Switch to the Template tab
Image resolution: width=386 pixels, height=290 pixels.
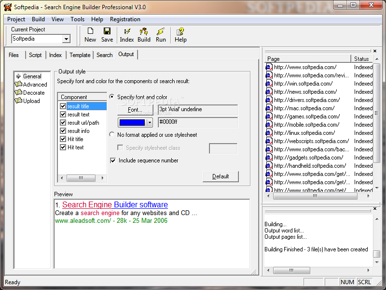click(x=80, y=55)
